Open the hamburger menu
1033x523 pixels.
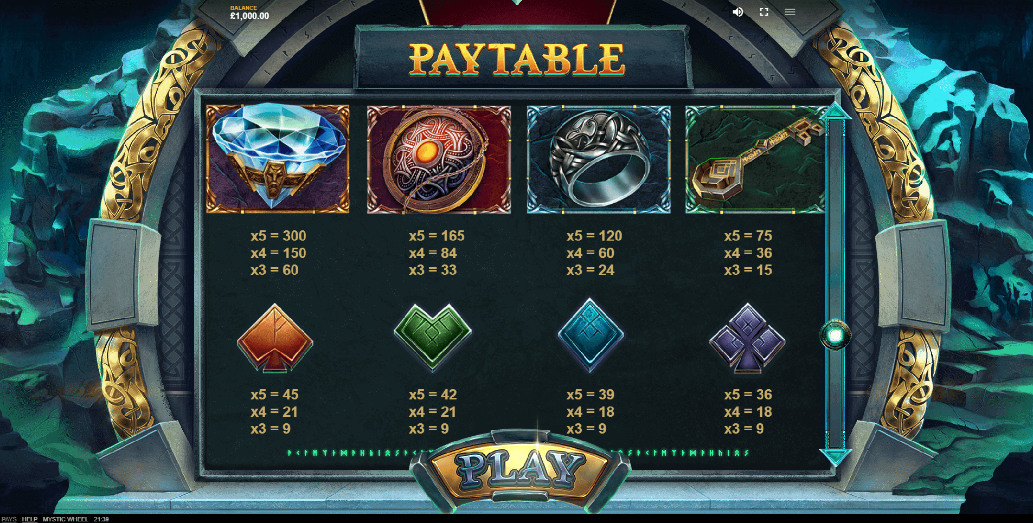click(790, 12)
